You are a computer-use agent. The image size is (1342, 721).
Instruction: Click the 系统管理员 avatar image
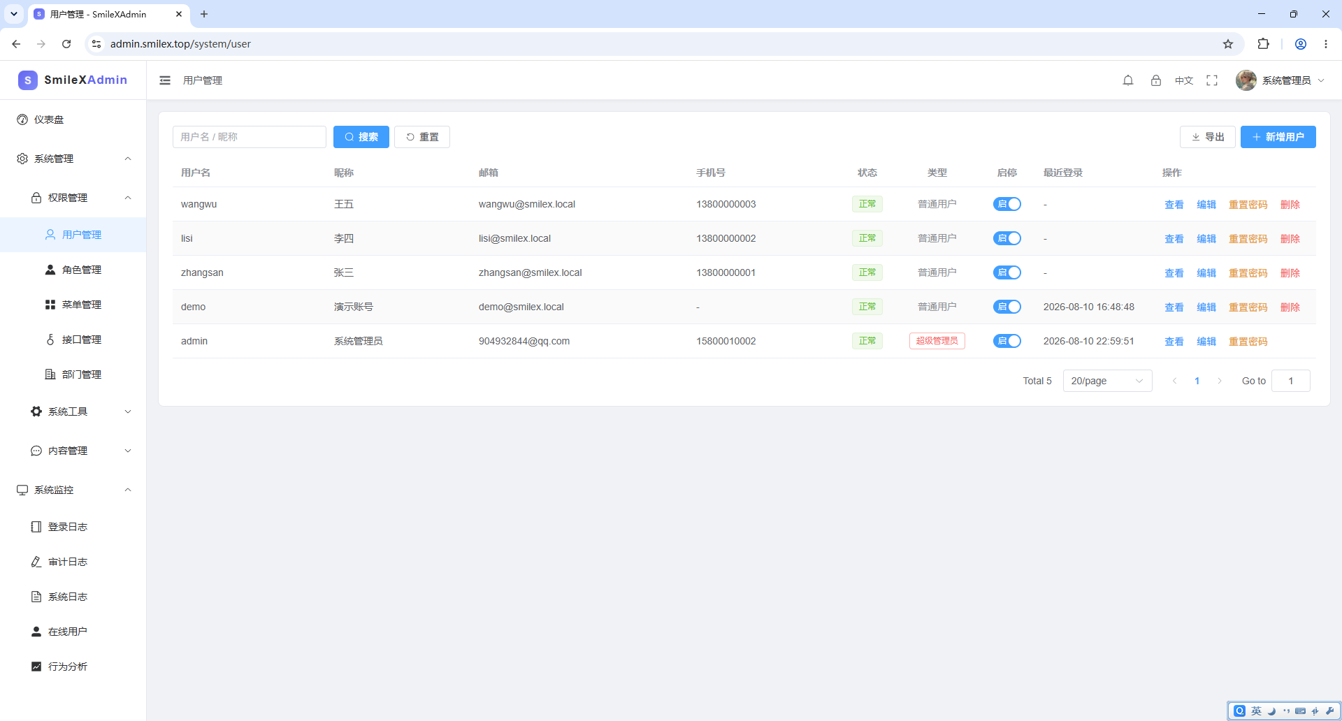click(x=1246, y=80)
